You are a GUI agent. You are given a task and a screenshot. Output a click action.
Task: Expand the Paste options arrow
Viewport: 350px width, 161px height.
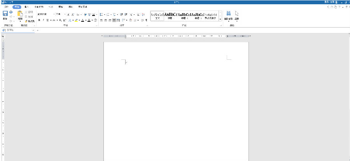pyautogui.click(x=20, y=22)
